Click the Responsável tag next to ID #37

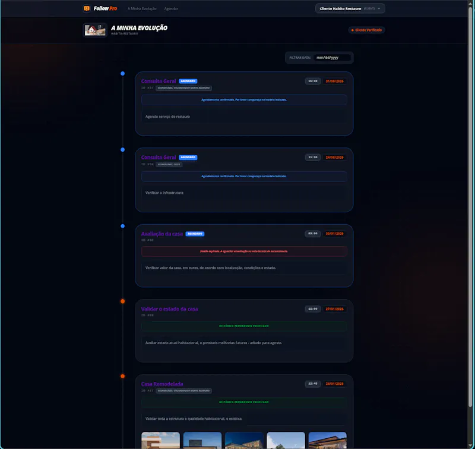(183, 88)
